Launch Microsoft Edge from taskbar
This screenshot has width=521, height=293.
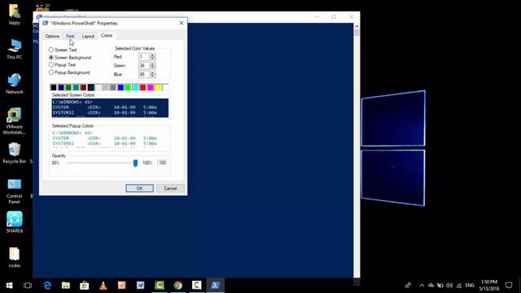click(47, 286)
